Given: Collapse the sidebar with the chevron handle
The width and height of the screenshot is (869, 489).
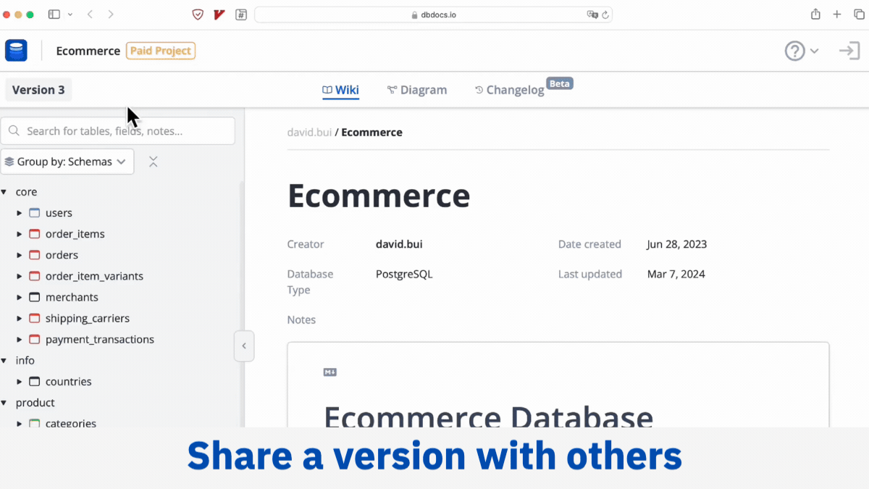Looking at the screenshot, I should coord(244,346).
